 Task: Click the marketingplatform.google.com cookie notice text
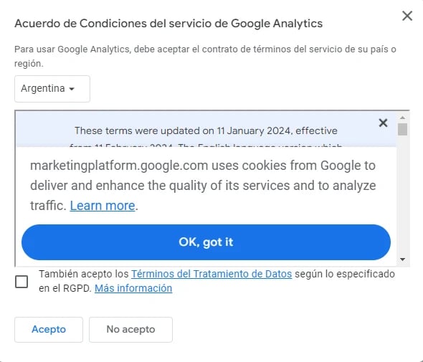point(203,186)
